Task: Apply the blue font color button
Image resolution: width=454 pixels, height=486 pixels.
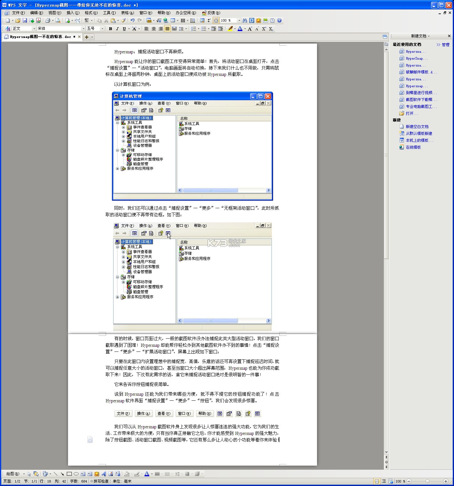Action: click(x=240, y=29)
